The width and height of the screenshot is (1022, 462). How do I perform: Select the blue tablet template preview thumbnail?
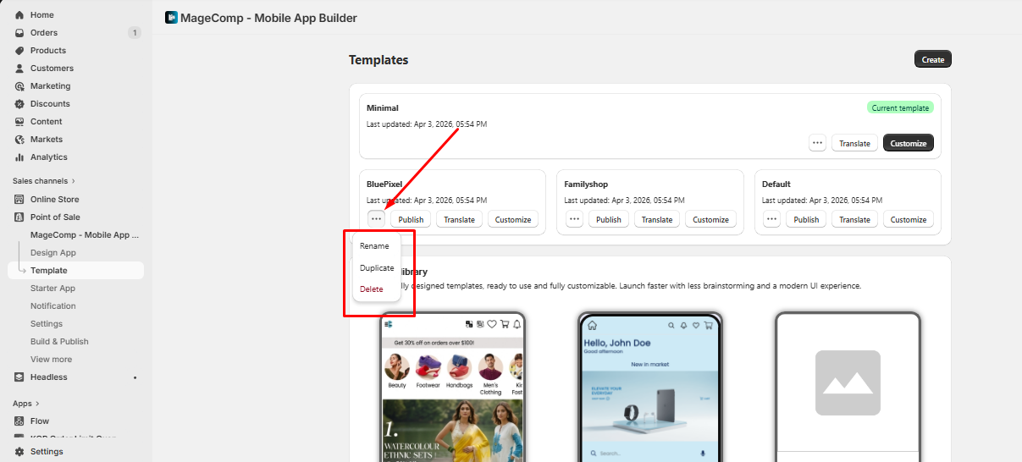point(649,388)
